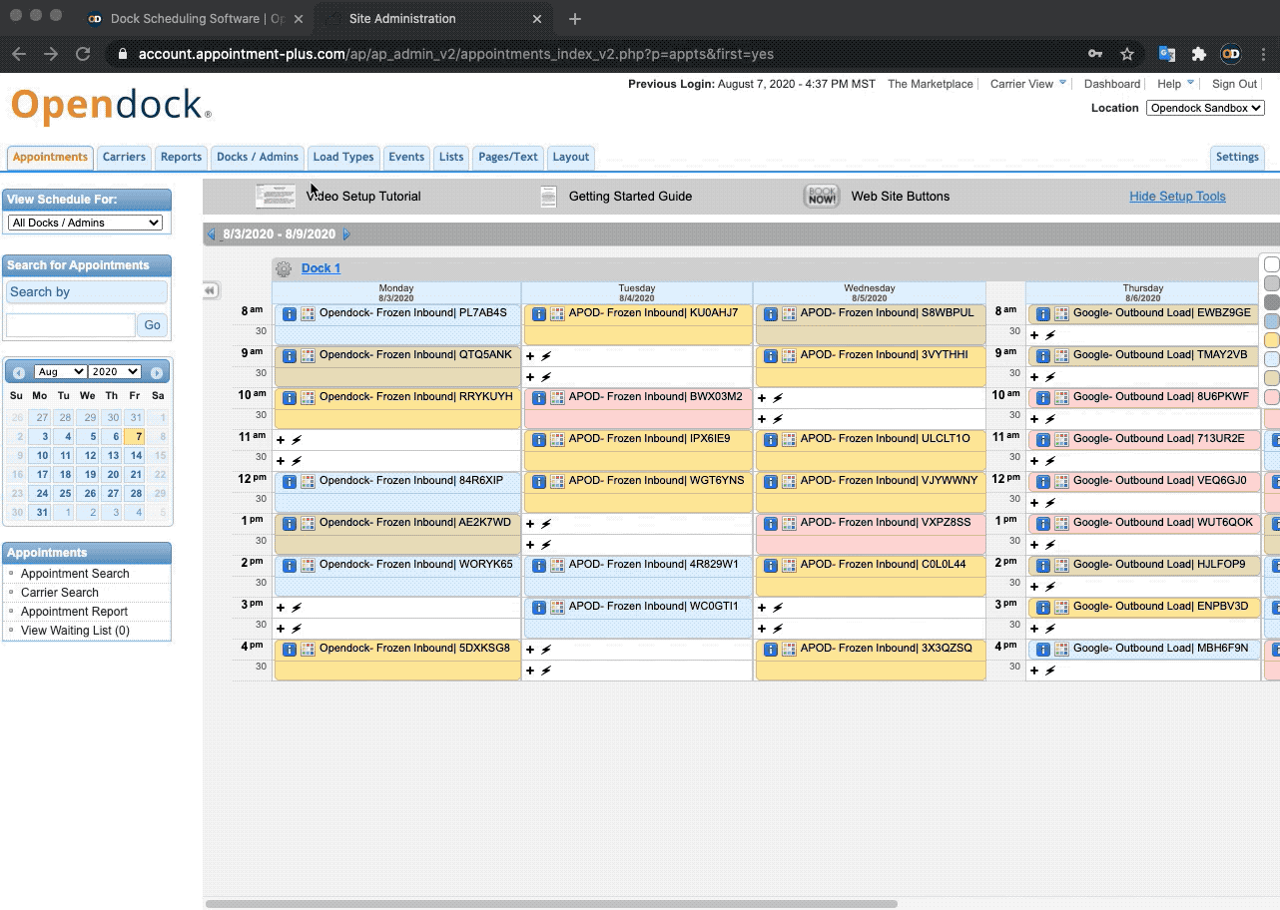Expand All Docks / Admins dropdown
This screenshot has height=910, width=1280.
pyautogui.click(x=85, y=223)
